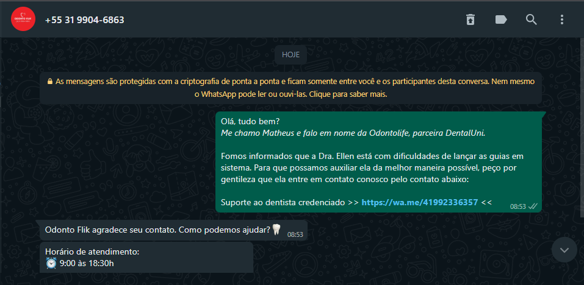
Task: Click the padlock icon in encryption notice
Action: [x=50, y=81]
